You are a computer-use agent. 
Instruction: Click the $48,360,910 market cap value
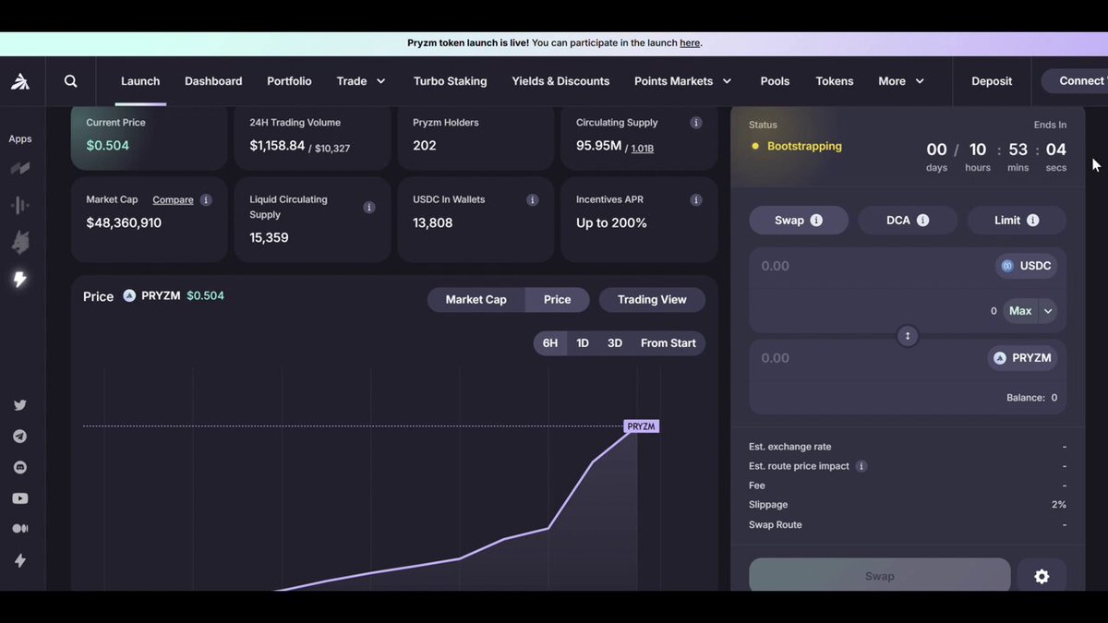(124, 223)
